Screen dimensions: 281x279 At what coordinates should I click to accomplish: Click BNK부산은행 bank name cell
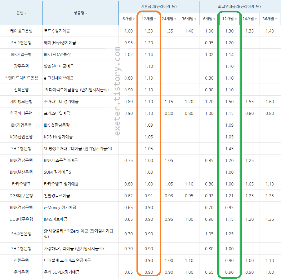21,172
